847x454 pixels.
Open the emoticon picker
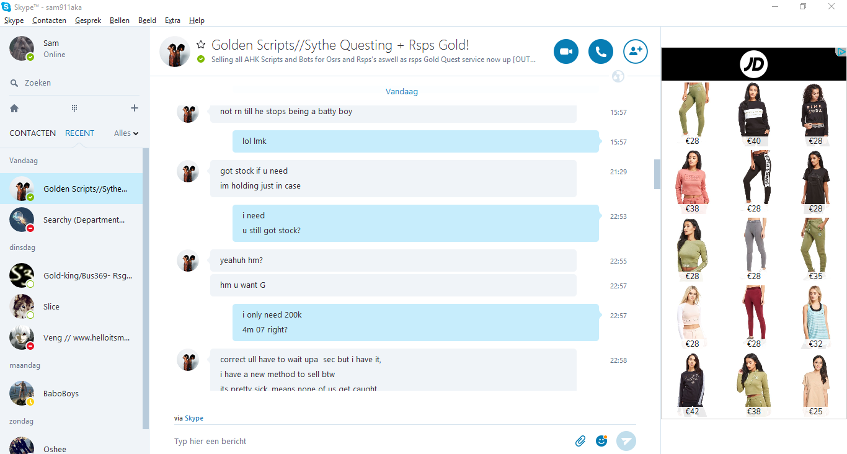click(x=601, y=440)
